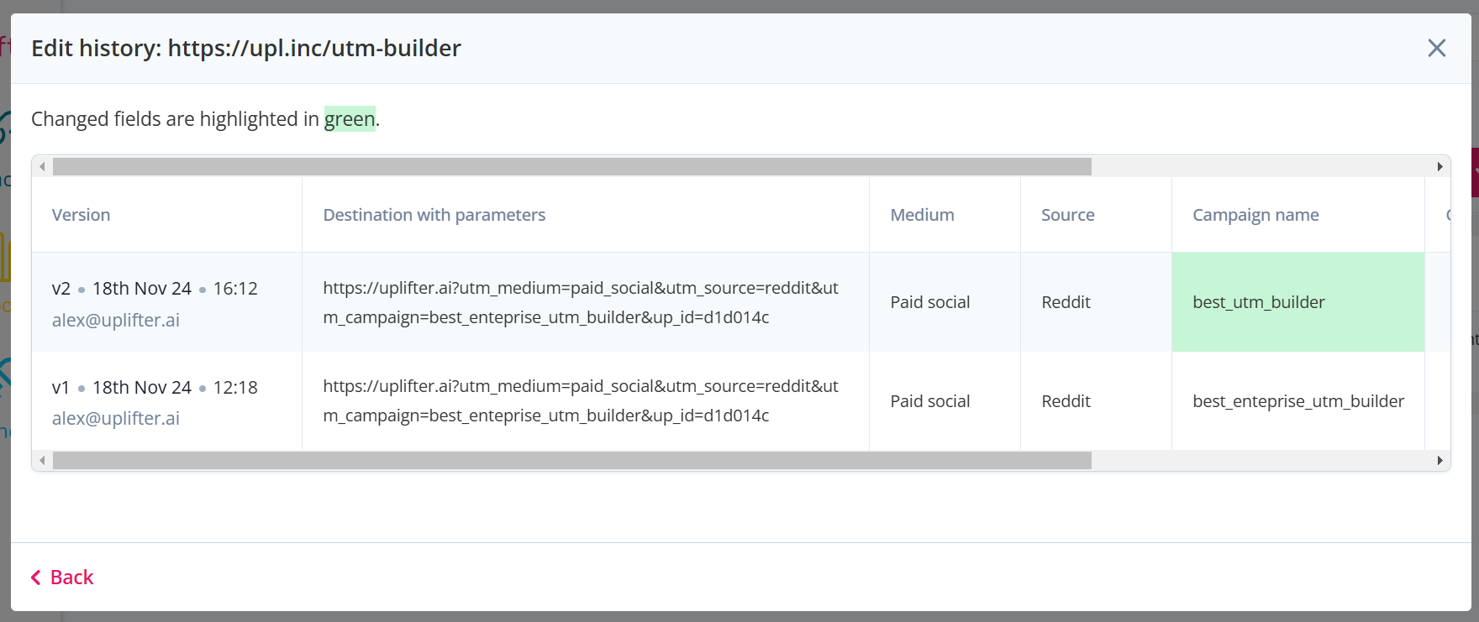The width and height of the screenshot is (1479, 622).
Task: Close the Edit history dialog
Action: [1436, 49]
